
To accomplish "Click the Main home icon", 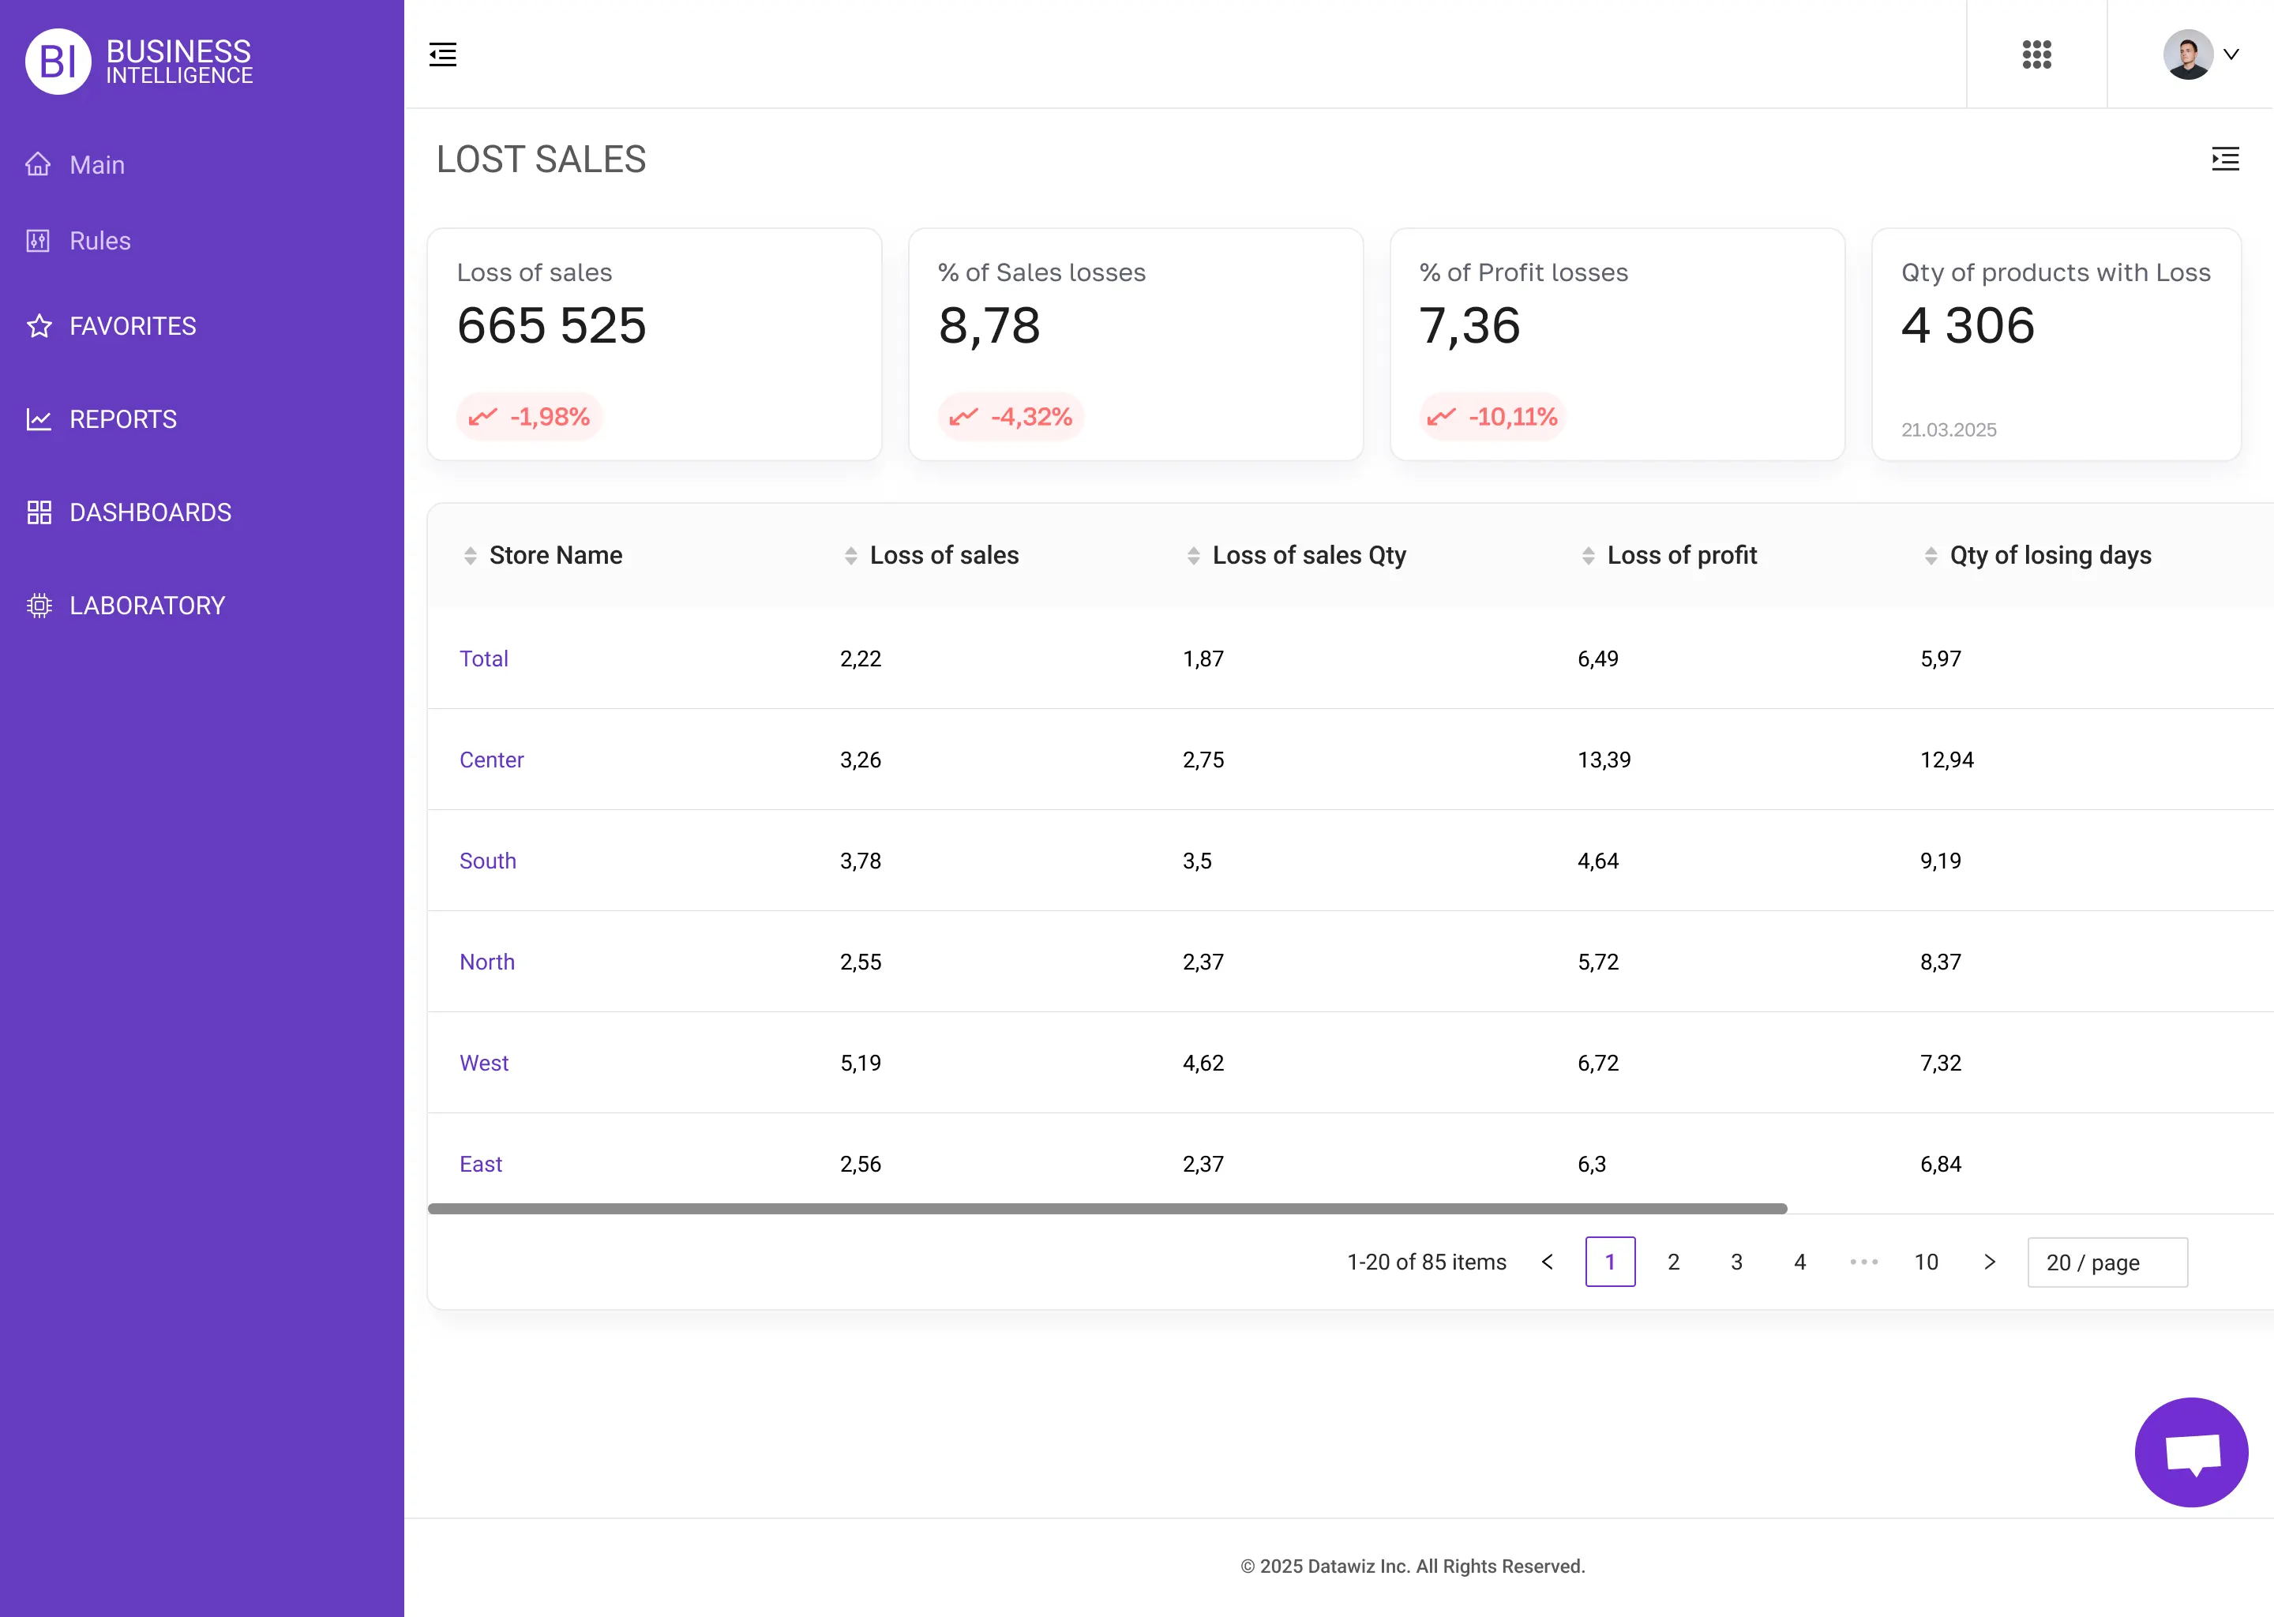I will point(39,164).
